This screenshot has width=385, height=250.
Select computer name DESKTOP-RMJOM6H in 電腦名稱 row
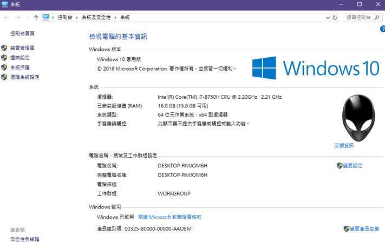click(182, 166)
